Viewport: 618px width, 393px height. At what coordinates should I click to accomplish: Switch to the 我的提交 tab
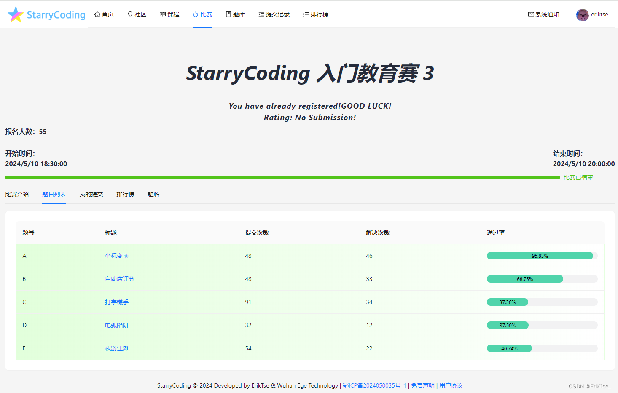[91, 194]
